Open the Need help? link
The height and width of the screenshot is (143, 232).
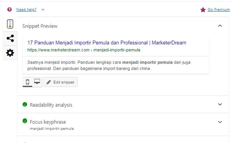coord(26,10)
